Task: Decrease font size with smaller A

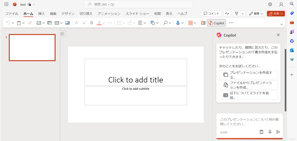Action: (x=84, y=23)
